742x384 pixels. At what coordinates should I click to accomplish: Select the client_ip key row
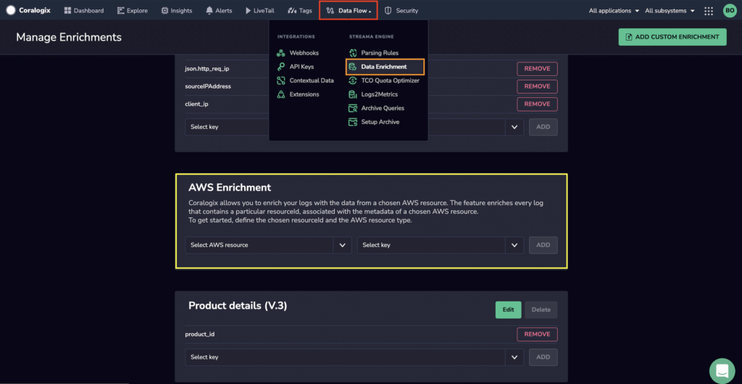pyautogui.click(x=371, y=104)
